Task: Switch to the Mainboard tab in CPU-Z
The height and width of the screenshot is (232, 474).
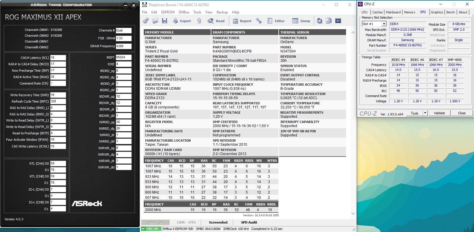Action: [x=393, y=12]
